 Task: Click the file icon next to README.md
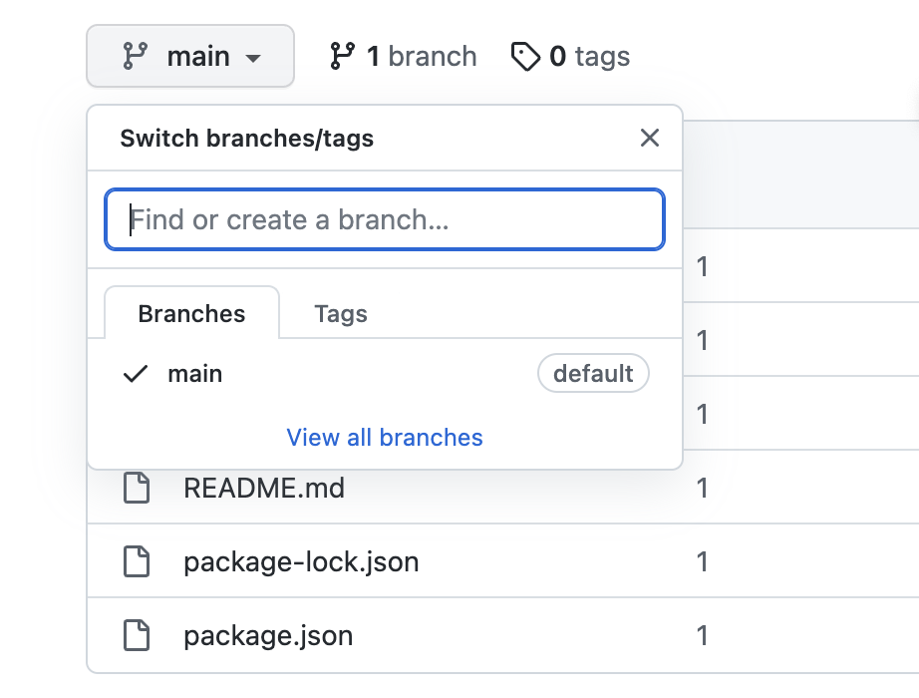[x=137, y=488]
